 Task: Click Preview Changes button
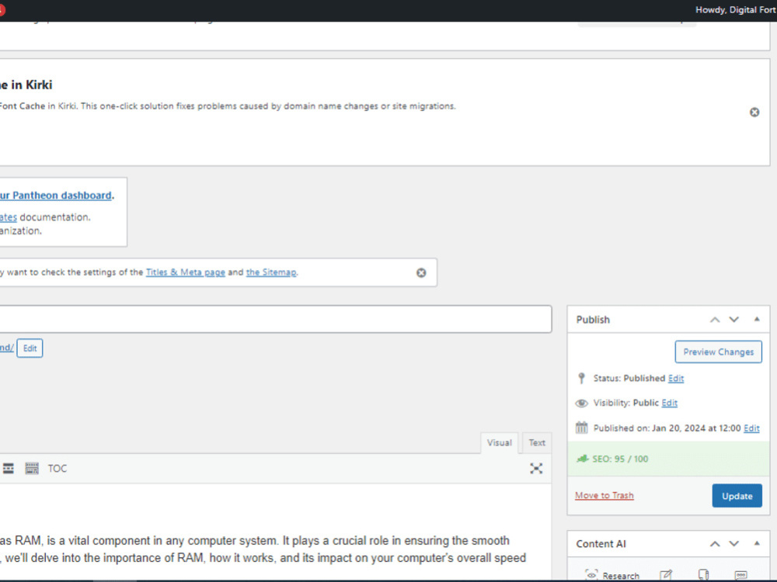click(718, 352)
